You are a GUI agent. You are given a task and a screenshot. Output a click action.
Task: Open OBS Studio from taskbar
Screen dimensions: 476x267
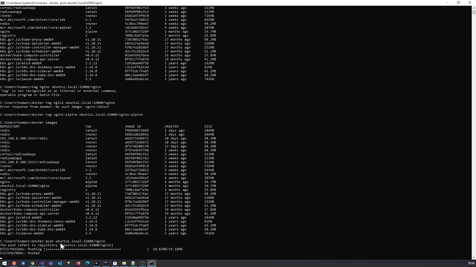pyautogui.click(x=142, y=263)
